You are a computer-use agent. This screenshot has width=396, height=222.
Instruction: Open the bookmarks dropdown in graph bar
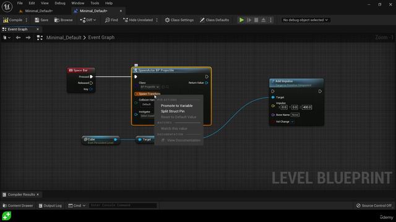[7, 38]
